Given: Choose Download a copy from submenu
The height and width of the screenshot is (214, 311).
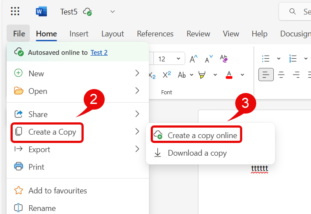Looking at the screenshot, I should point(197,153).
